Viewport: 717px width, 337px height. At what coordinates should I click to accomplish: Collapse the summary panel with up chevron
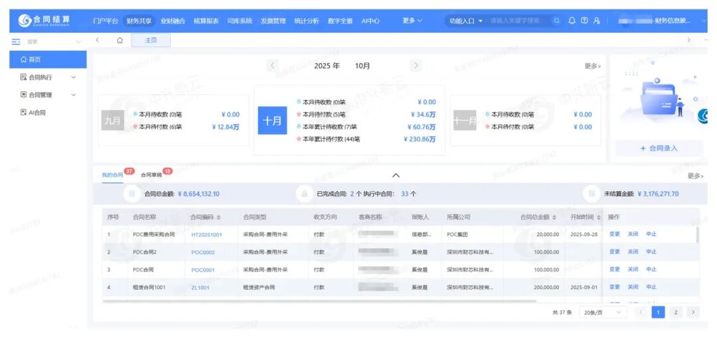(396, 175)
